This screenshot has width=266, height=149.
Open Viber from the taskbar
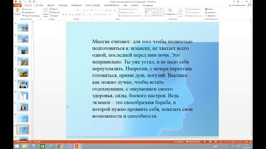click(x=69, y=146)
